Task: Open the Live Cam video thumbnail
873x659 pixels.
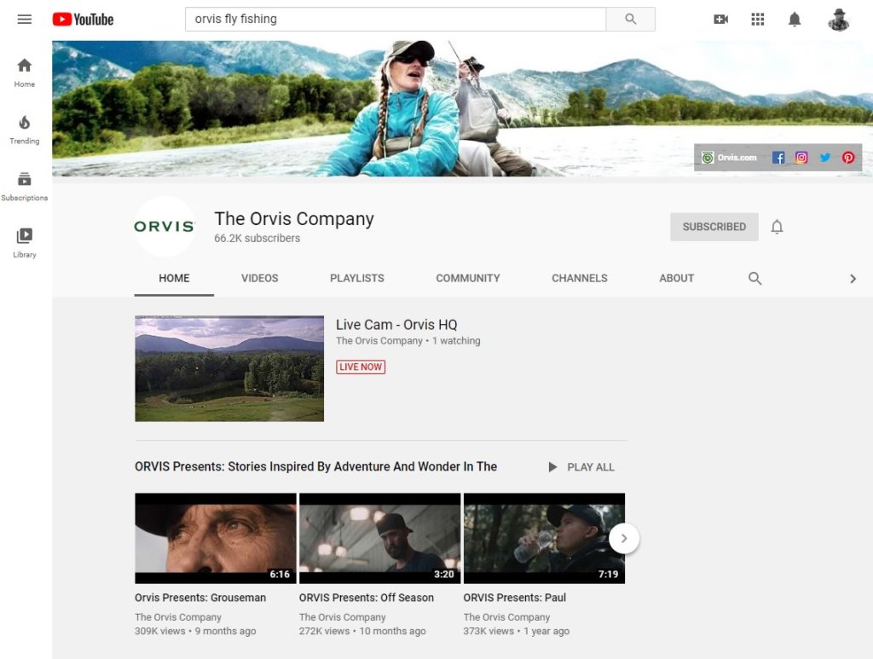Action: point(229,368)
